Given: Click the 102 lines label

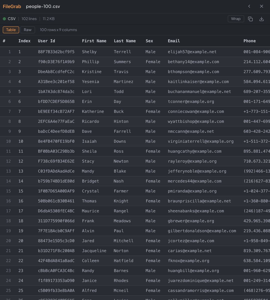Looking at the screenshot, I should 29,19.
